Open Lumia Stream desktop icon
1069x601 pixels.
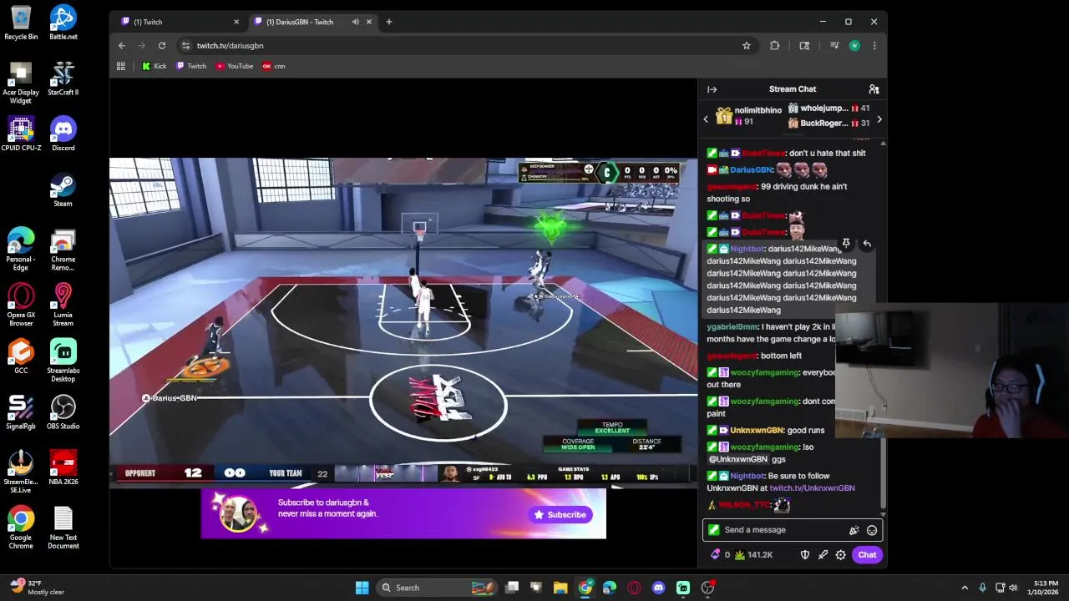point(63,306)
